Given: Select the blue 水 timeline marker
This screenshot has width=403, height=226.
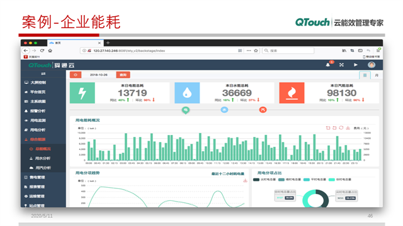Looking at the screenshot, I should 224,110.
